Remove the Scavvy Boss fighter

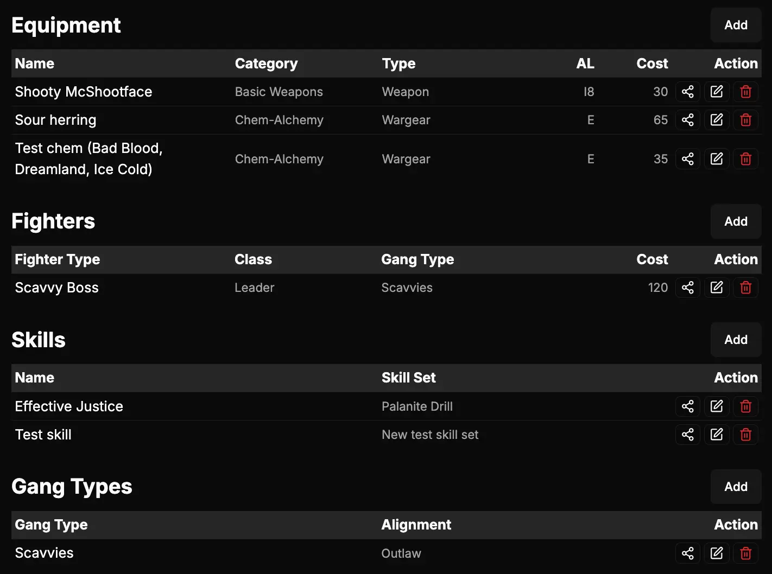coord(745,288)
